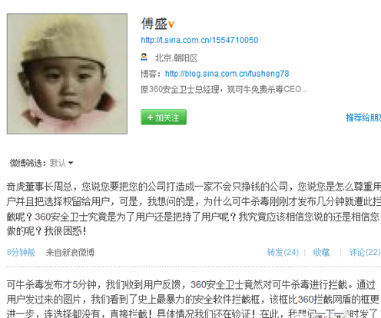Click the person icon beside 北京,朝阳区
The height and width of the screenshot is (318, 381).
[x=144, y=57]
